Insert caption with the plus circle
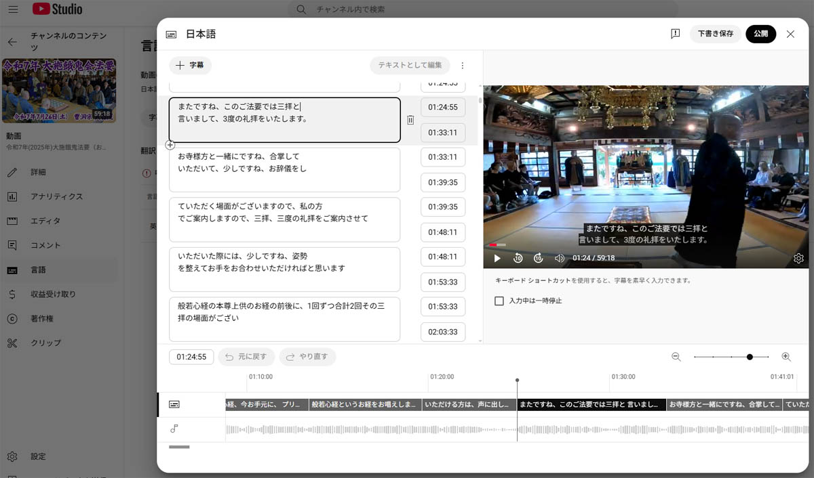Image resolution: width=814 pixels, height=478 pixels. [x=170, y=145]
